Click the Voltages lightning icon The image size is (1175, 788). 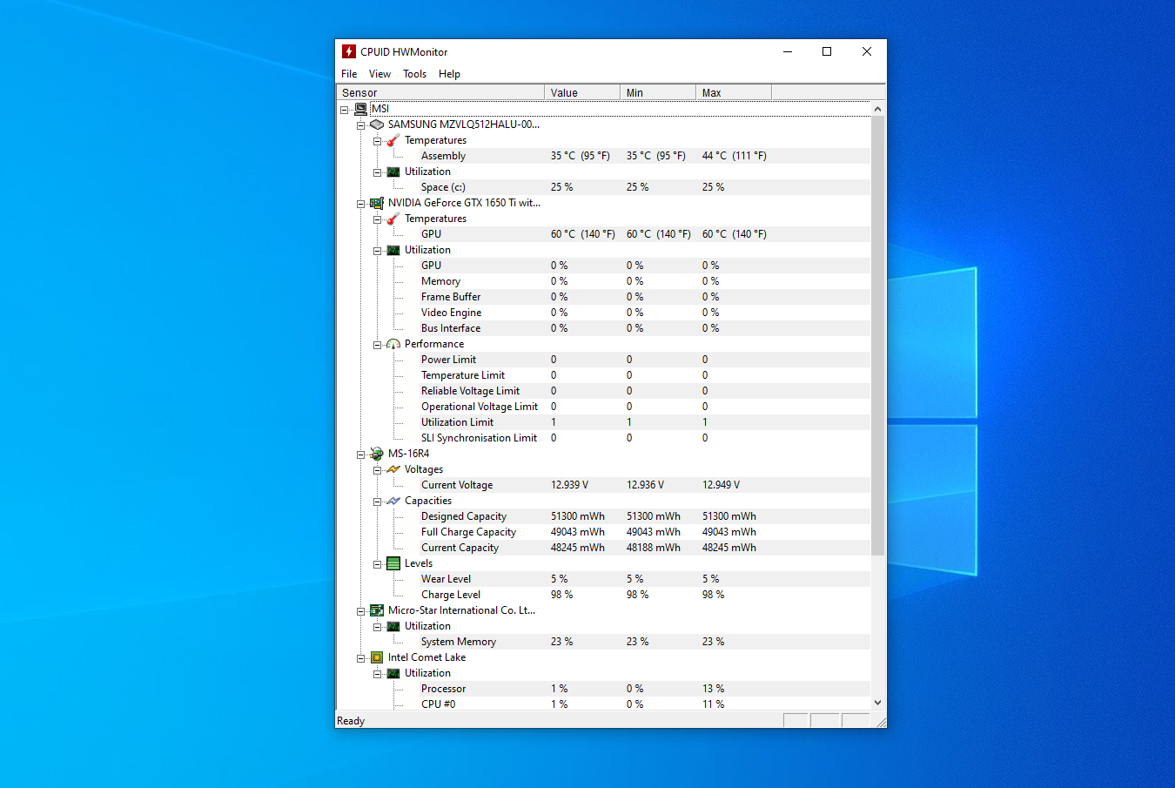coord(393,469)
